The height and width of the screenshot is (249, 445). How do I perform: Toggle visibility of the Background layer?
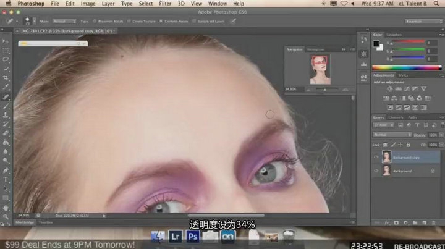click(x=376, y=171)
